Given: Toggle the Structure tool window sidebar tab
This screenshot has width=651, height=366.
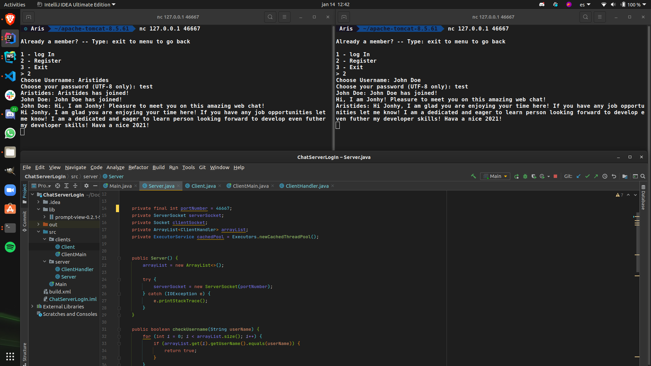Looking at the screenshot, I should tap(24, 352).
